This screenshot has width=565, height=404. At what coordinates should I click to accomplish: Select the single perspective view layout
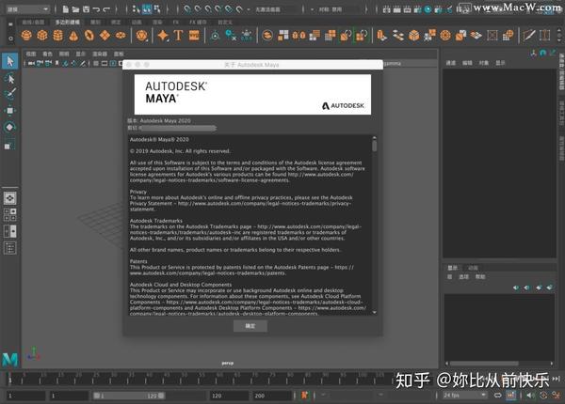point(10,198)
